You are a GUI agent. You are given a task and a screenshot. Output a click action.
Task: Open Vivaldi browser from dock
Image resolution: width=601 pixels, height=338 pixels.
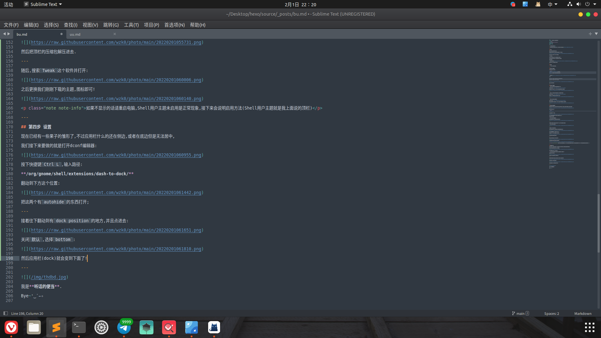click(x=11, y=328)
